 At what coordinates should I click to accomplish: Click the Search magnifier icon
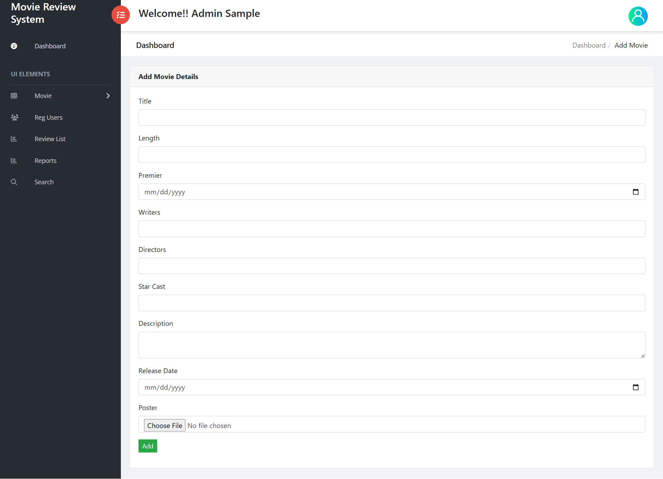[x=14, y=182]
